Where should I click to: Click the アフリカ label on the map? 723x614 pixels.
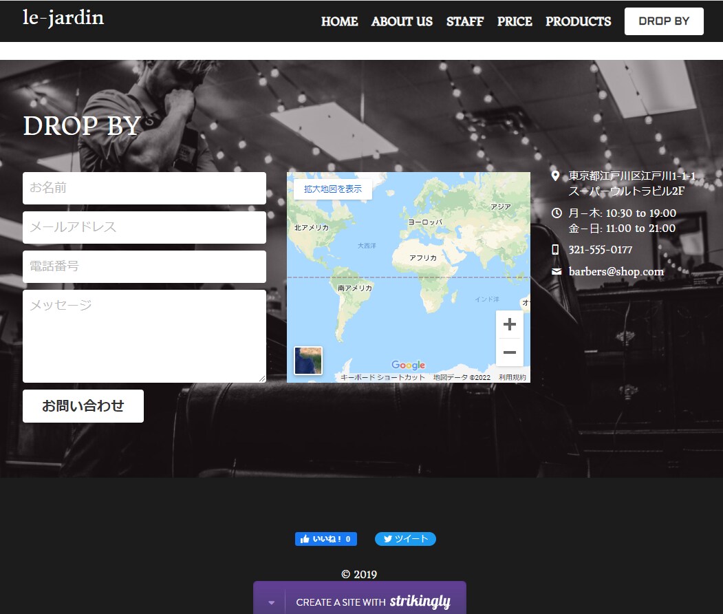point(423,258)
